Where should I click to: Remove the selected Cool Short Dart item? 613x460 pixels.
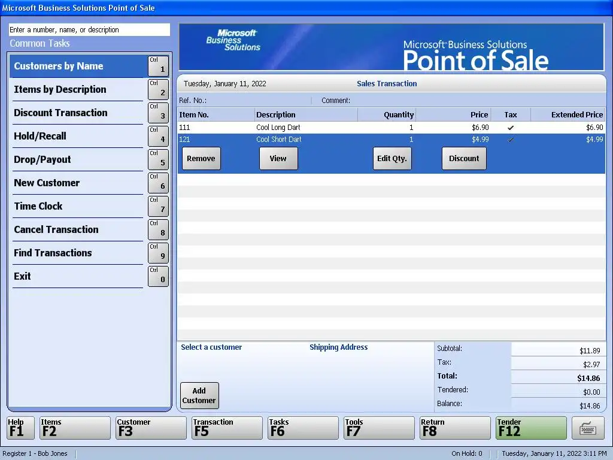pyautogui.click(x=201, y=158)
